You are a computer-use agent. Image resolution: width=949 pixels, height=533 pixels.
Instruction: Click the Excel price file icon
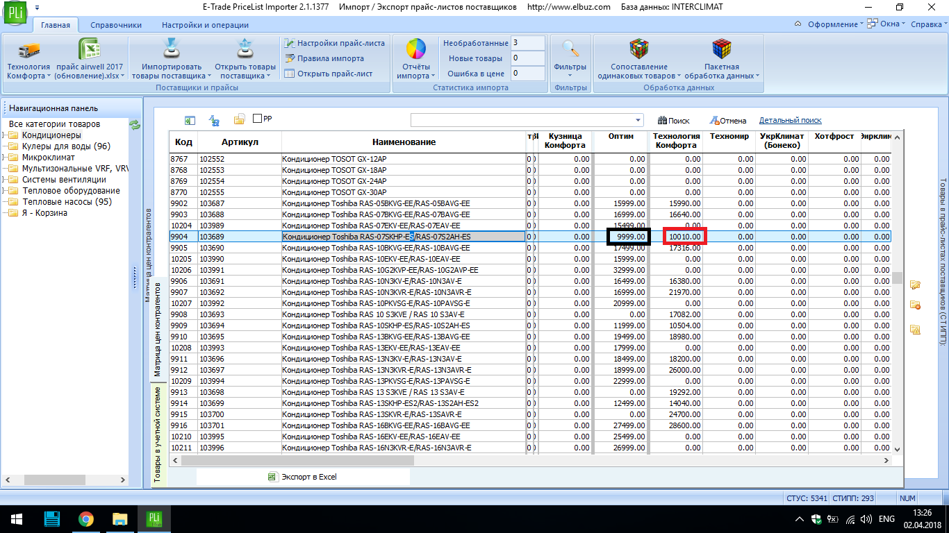click(89, 50)
